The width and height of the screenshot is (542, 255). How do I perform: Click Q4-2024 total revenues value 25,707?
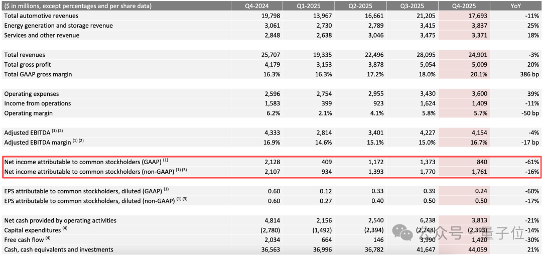point(270,55)
